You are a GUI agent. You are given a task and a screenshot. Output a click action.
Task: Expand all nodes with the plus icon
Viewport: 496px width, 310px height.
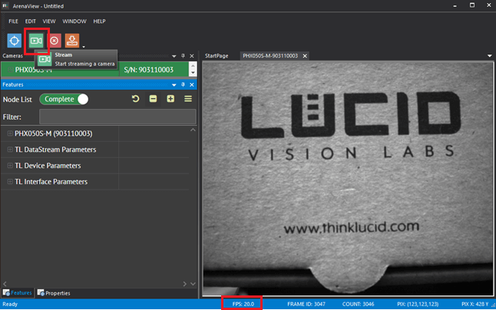click(x=170, y=99)
